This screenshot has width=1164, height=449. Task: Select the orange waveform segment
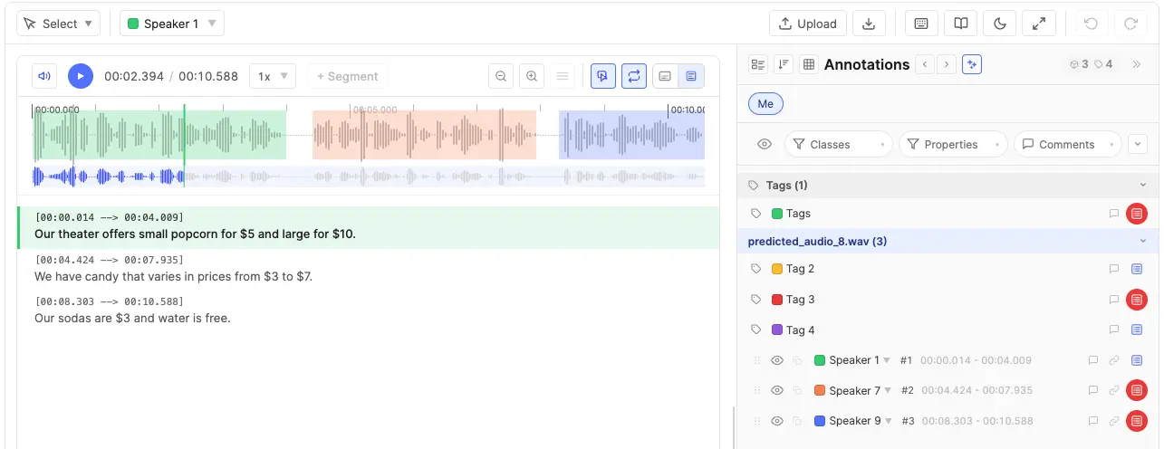coord(424,136)
